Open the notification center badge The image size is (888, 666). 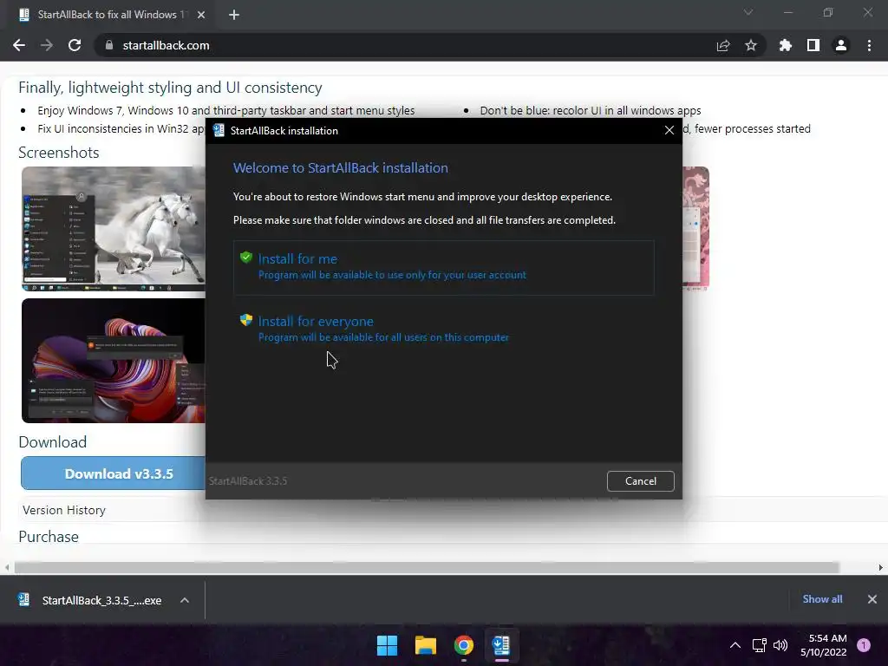tap(864, 645)
